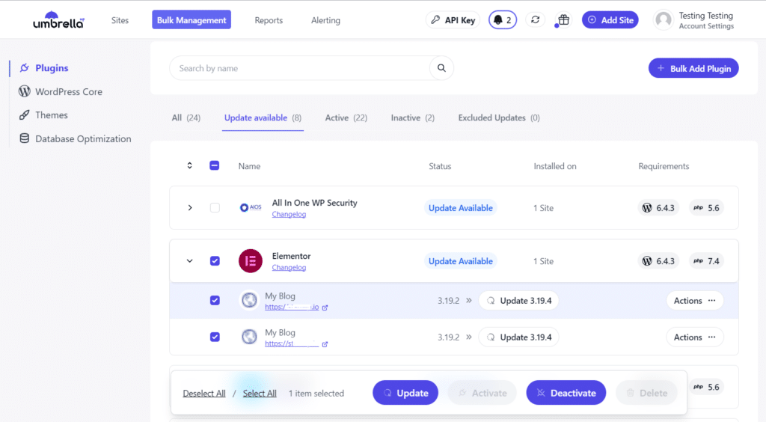The height and width of the screenshot is (422, 766).
Task: Open the second My Blog external link icon
Action: tap(325, 344)
